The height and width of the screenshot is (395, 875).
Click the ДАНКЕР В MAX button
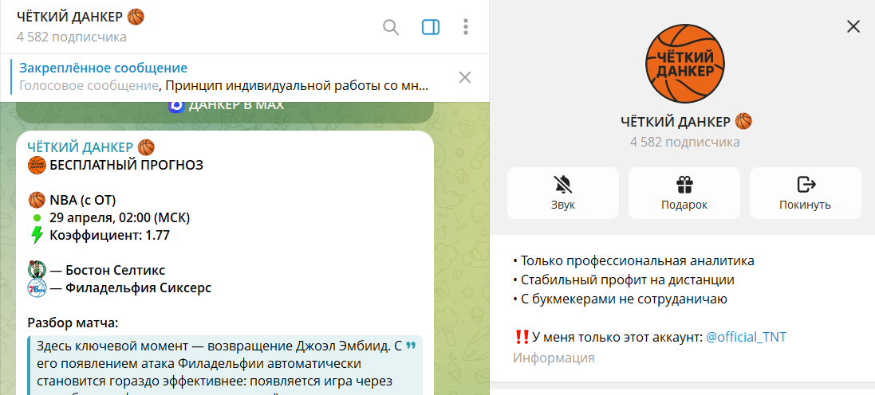point(226,104)
